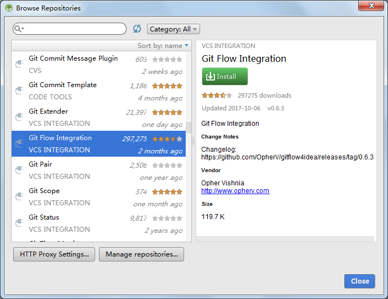388x299 pixels.
Task: Click the green Install button
Action: [225, 77]
